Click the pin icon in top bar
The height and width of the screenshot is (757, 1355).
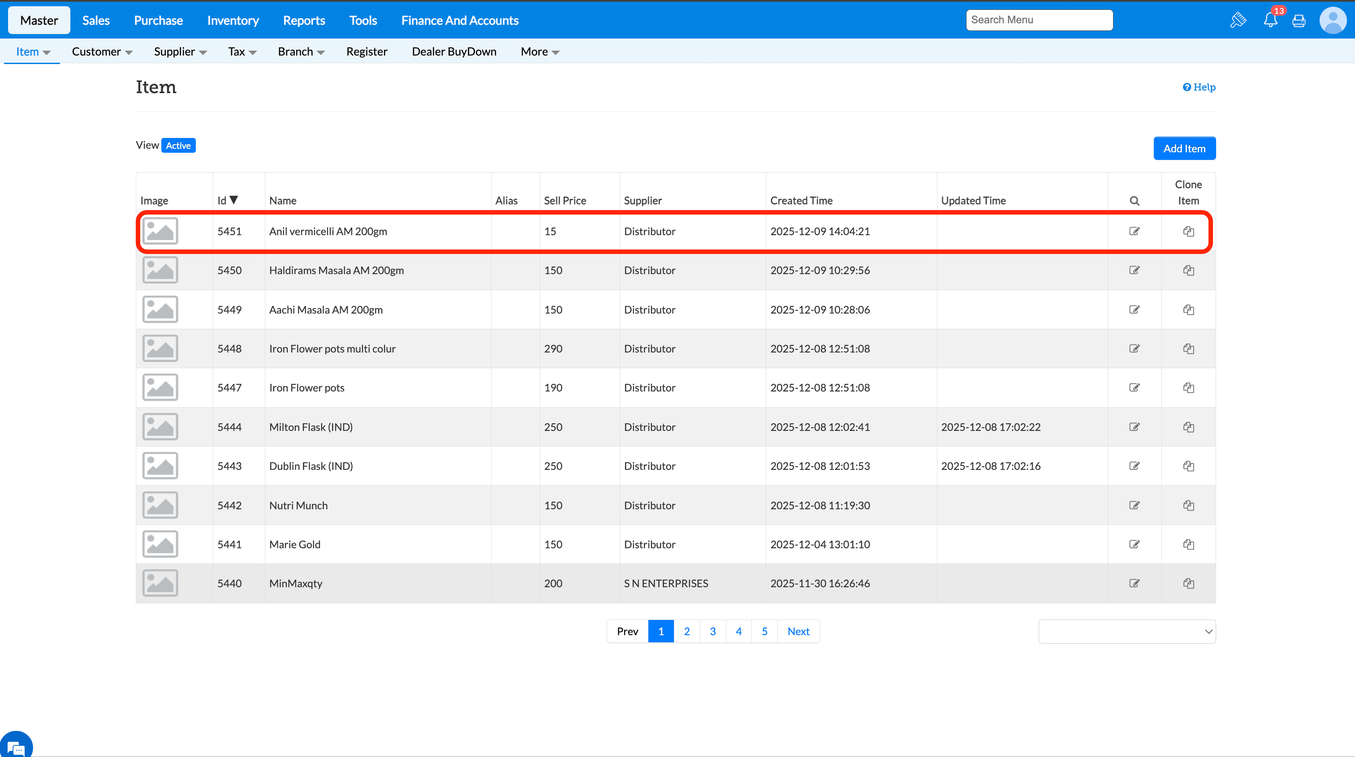click(x=1238, y=20)
